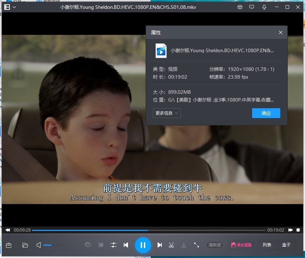Expand the 更多信息 dropdown

(167, 113)
